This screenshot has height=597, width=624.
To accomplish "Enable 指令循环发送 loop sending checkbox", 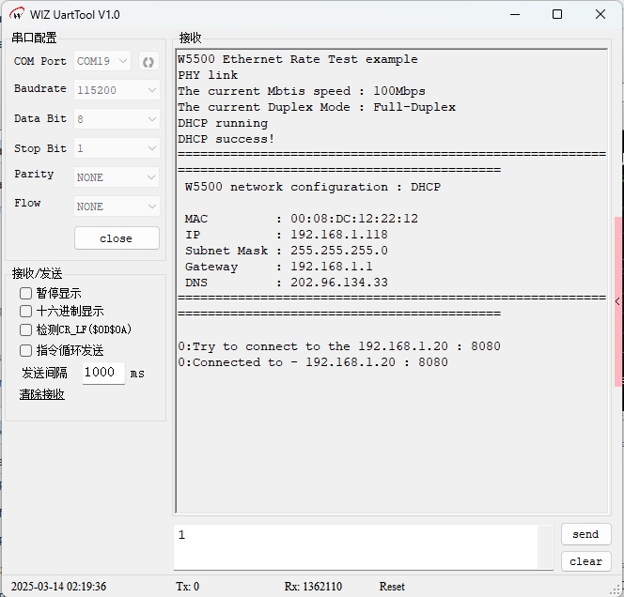I will pyautogui.click(x=26, y=350).
